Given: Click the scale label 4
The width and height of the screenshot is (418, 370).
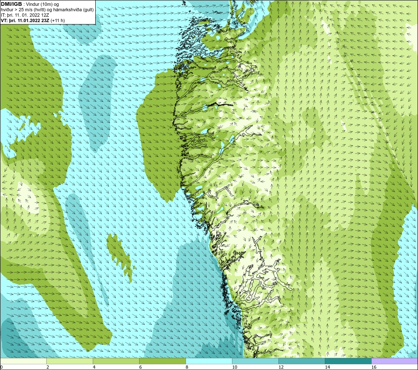Looking at the screenshot, I should tap(94, 367).
